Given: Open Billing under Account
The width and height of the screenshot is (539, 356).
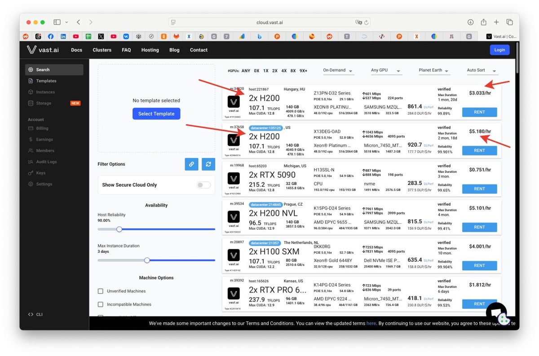Looking at the screenshot, I should (42, 128).
